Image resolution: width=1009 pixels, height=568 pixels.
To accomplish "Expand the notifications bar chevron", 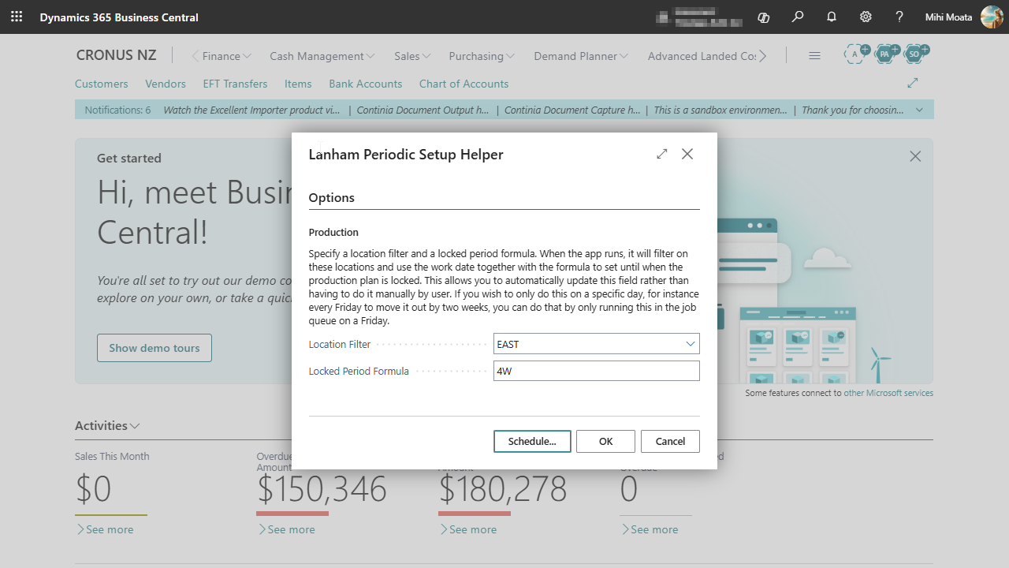I will click(919, 110).
